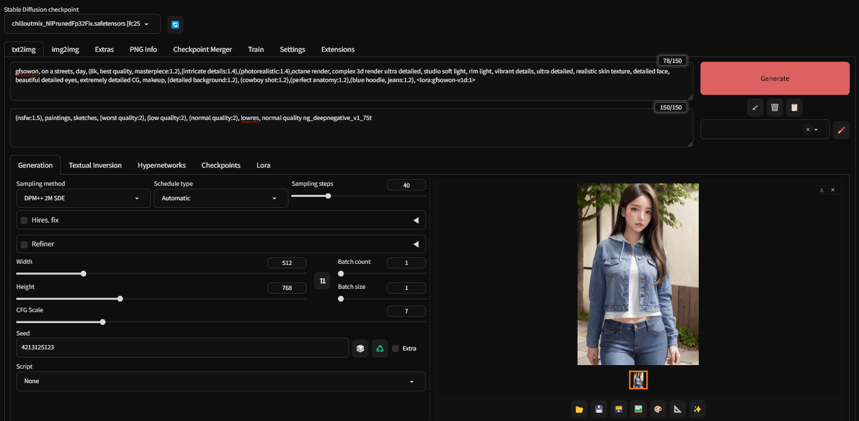Click the large generated image preview
The image size is (859, 421).
click(x=638, y=274)
